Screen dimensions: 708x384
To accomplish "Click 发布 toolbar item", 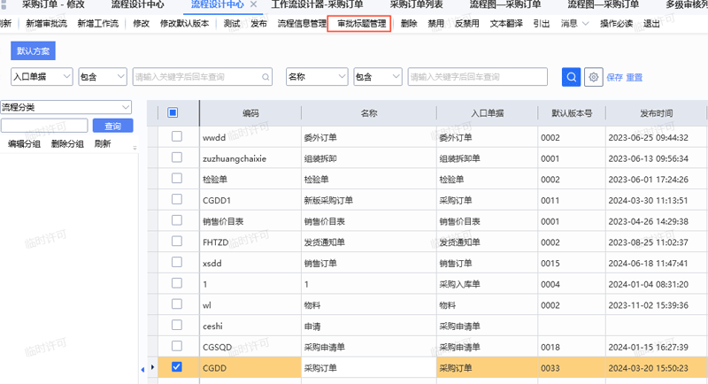I will pyautogui.click(x=258, y=24).
